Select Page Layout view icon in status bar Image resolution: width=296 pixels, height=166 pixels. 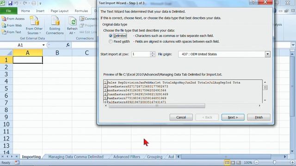pyautogui.click(x=233, y=163)
